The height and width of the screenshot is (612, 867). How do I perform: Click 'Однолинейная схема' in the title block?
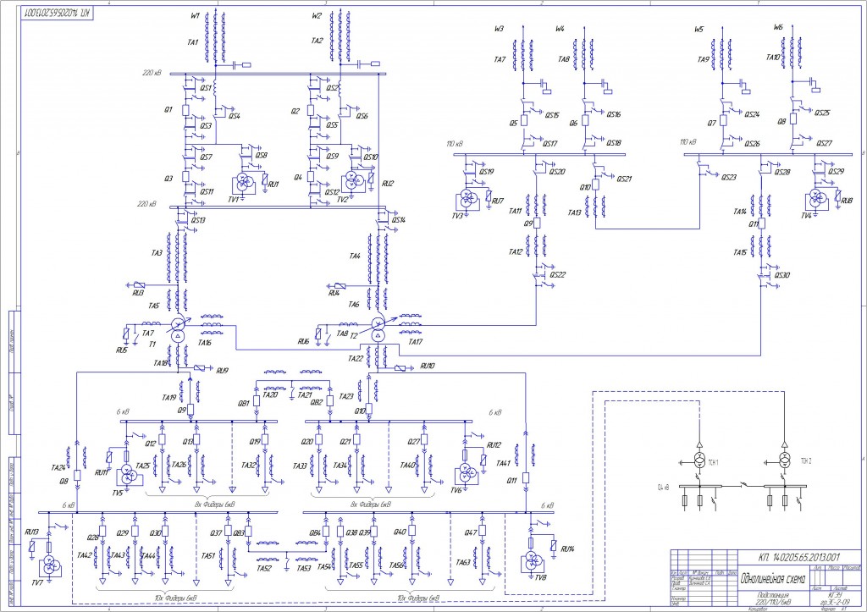click(773, 579)
